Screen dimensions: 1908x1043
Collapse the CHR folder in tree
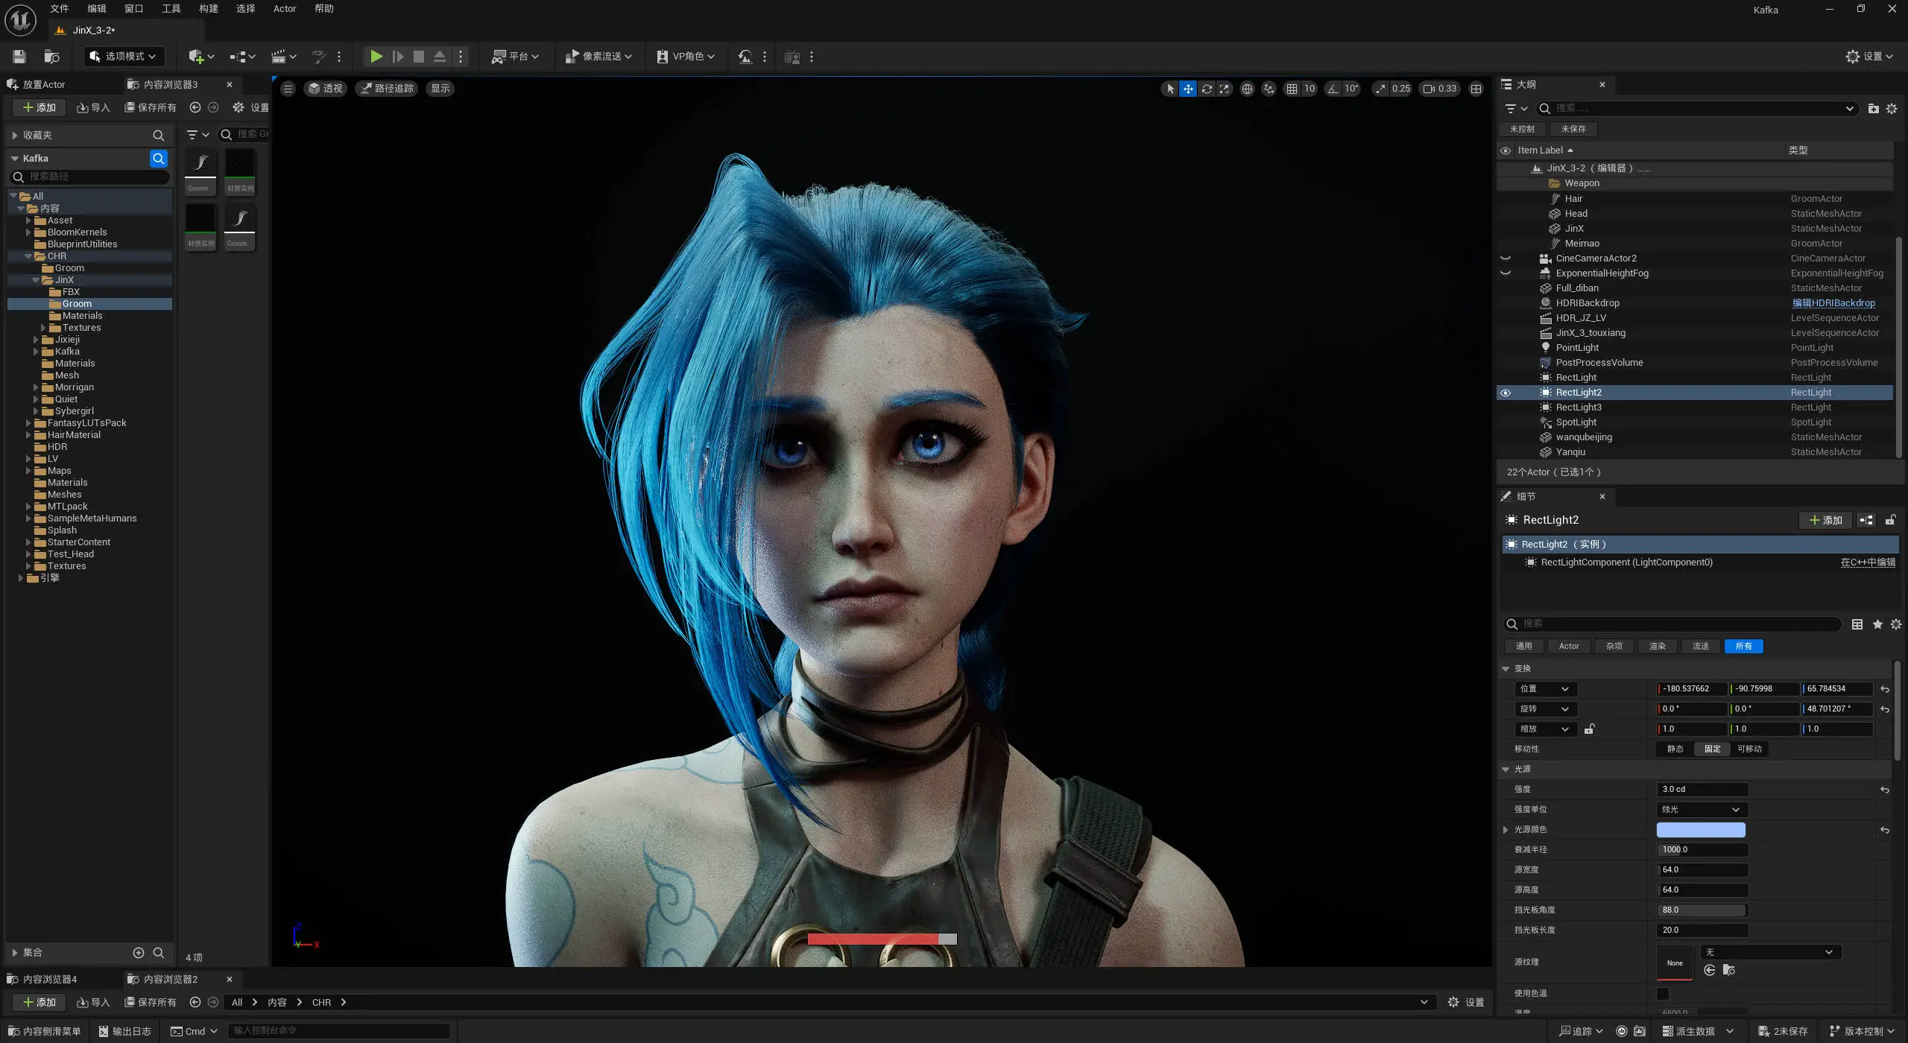click(28, 256)
